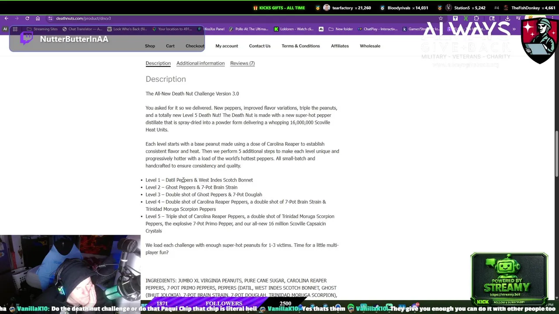Click the Streamy bot overlay badge
Screen dimensions: 559x314
[x=509, y=279]
